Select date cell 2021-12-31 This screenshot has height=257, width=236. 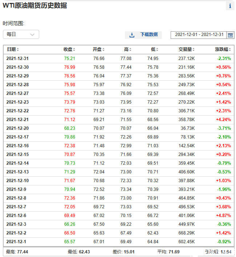pyautogui.click(x=17, y=59)
